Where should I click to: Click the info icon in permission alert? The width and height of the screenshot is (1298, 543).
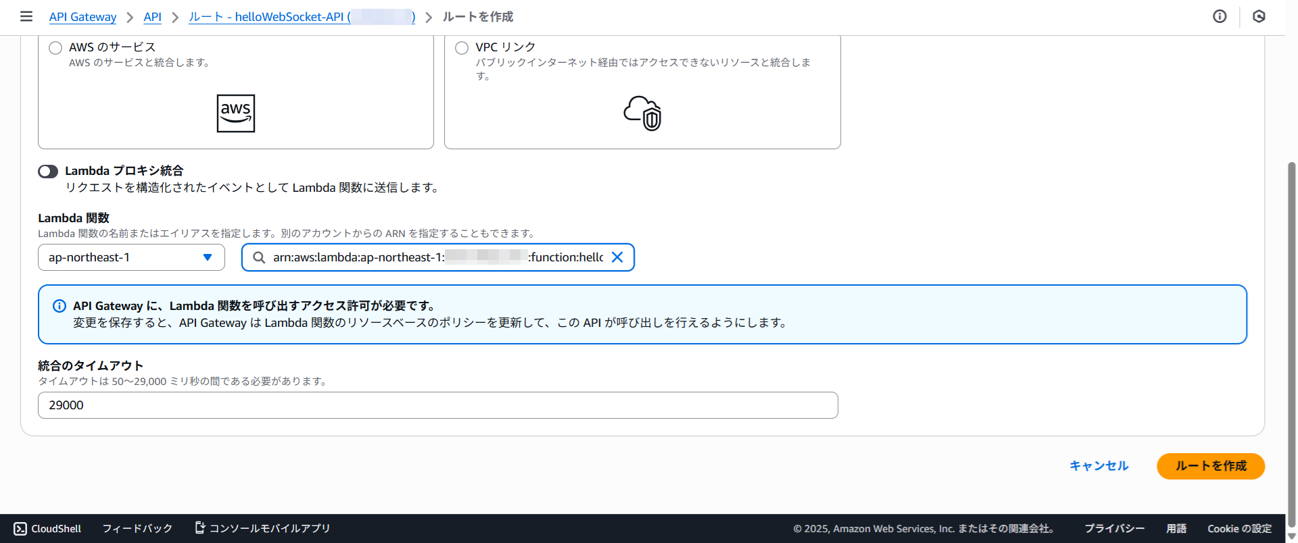(x=59, y=306)
